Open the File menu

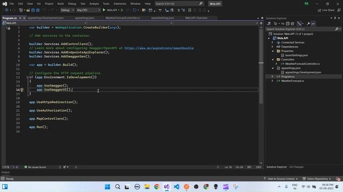[x=12, y=4]
